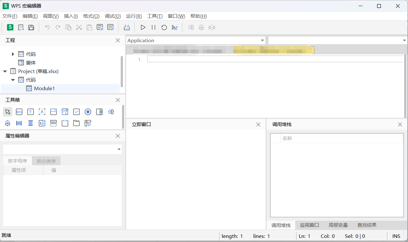
Task: Select the Frame control in the toolbox
Action: point(65,123)
